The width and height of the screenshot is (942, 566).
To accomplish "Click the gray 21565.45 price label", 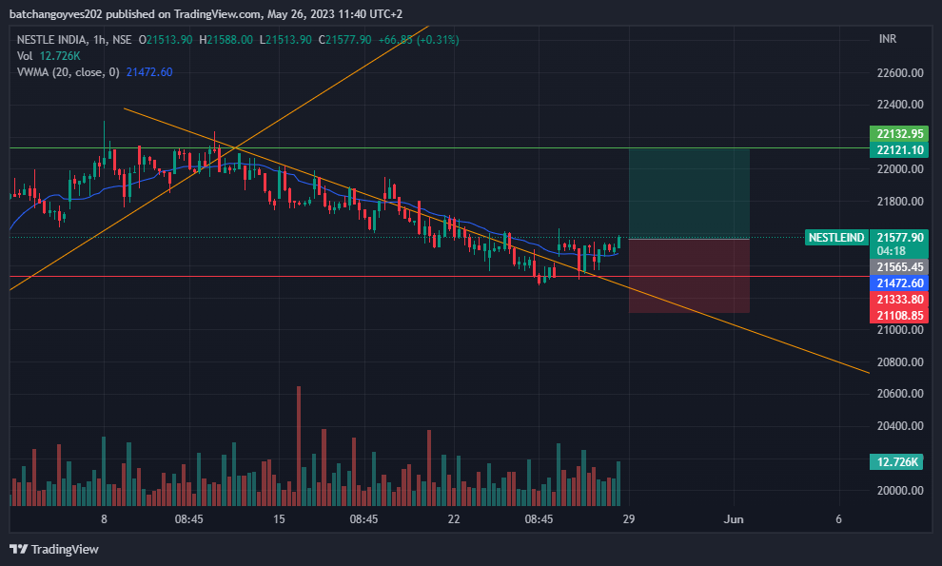I will point(899,266).
